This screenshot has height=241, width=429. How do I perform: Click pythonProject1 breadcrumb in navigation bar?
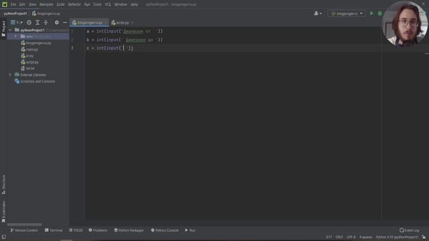point(15,13)
